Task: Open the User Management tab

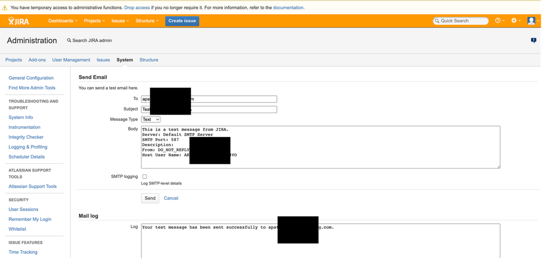Action: click(71, 60)
